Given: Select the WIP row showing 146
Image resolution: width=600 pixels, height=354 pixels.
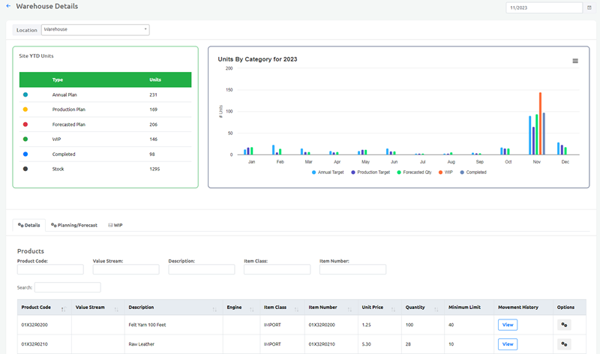Looking at the screenshot, I should (105, 139).
